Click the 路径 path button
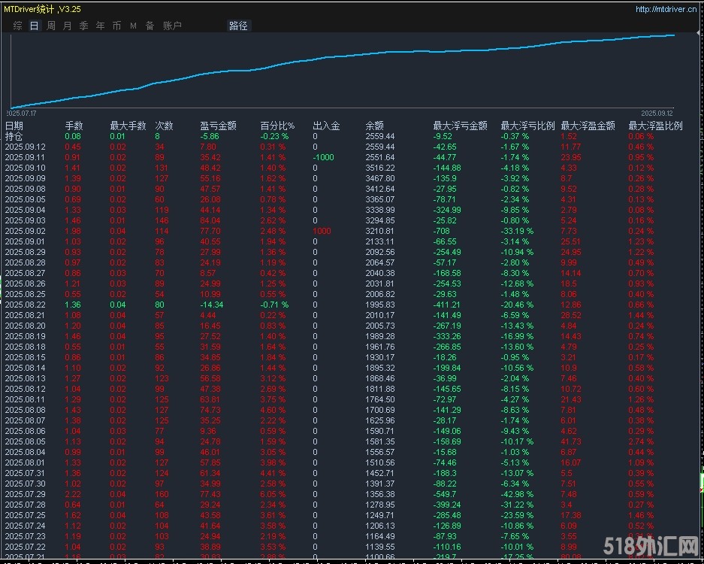The image size is (704, 564). point(238,26)
